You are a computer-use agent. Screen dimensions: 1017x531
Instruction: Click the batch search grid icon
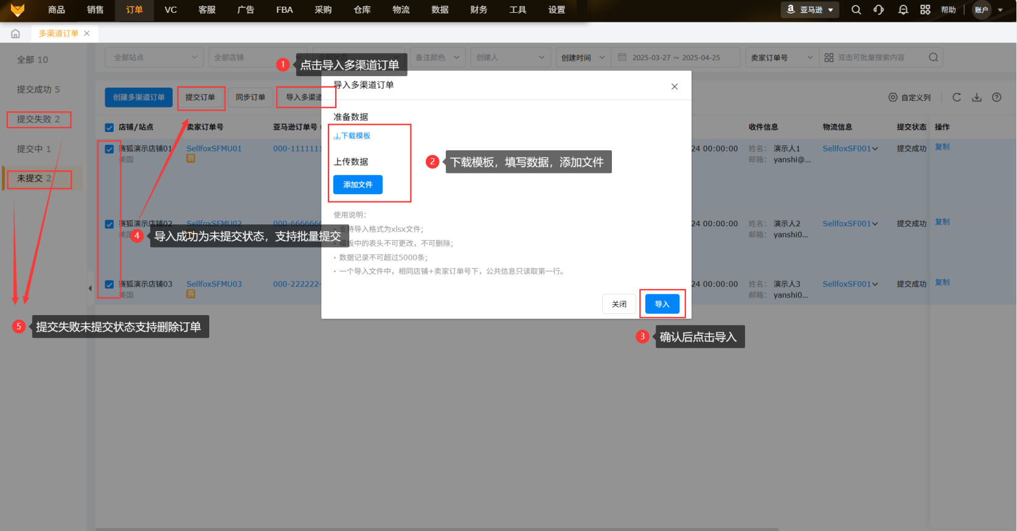click(x=829, y=57)
